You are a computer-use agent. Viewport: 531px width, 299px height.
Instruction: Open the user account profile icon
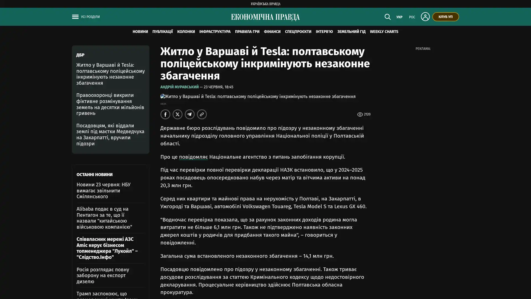[425, 17]
